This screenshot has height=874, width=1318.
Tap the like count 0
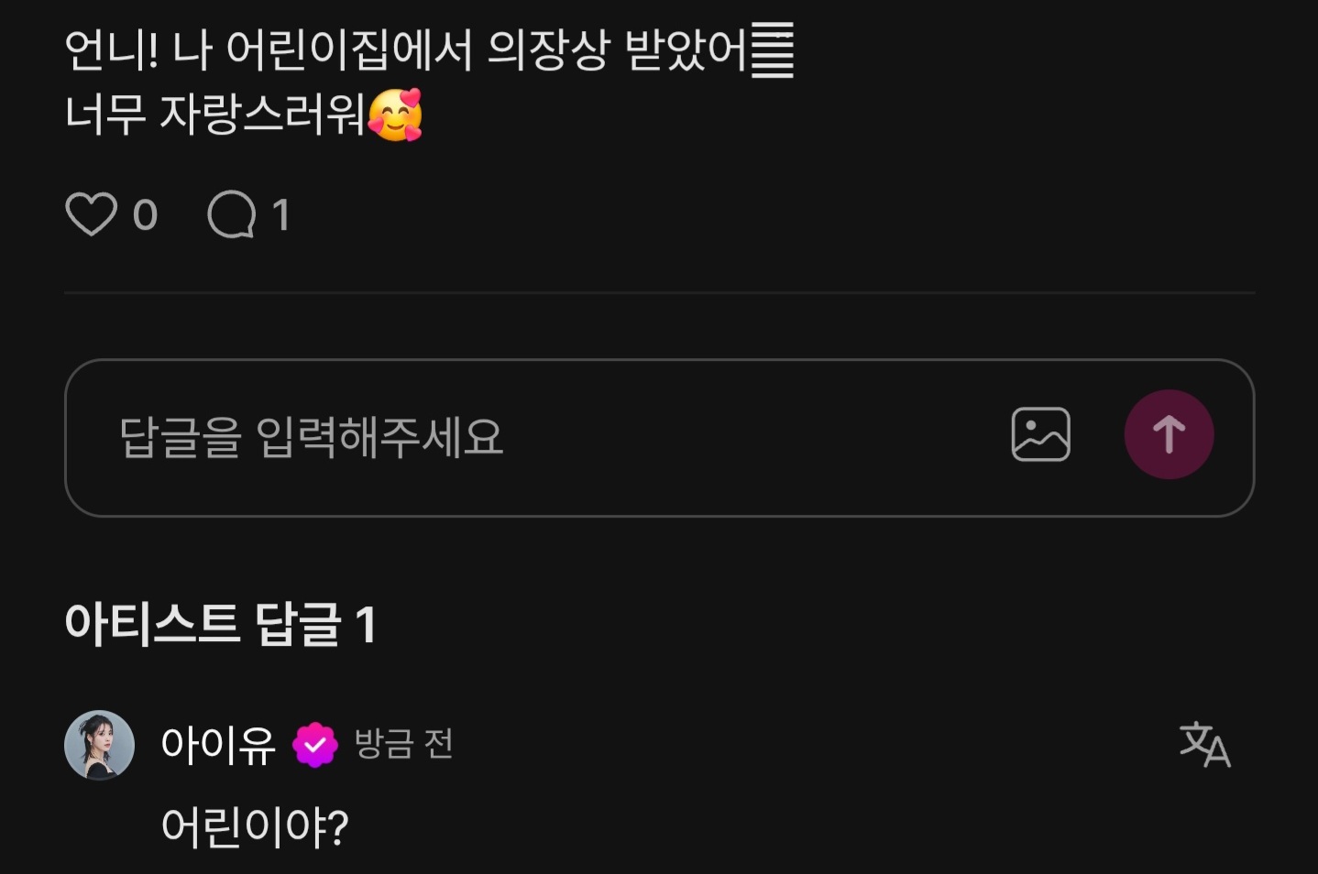145,216
